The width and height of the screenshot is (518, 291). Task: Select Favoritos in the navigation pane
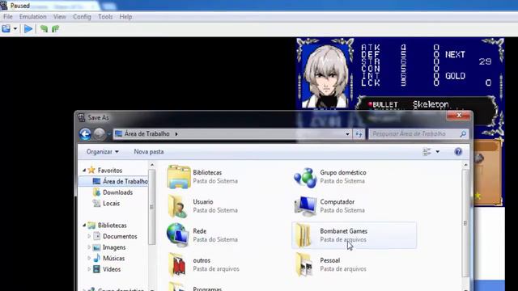click(110, 171)
